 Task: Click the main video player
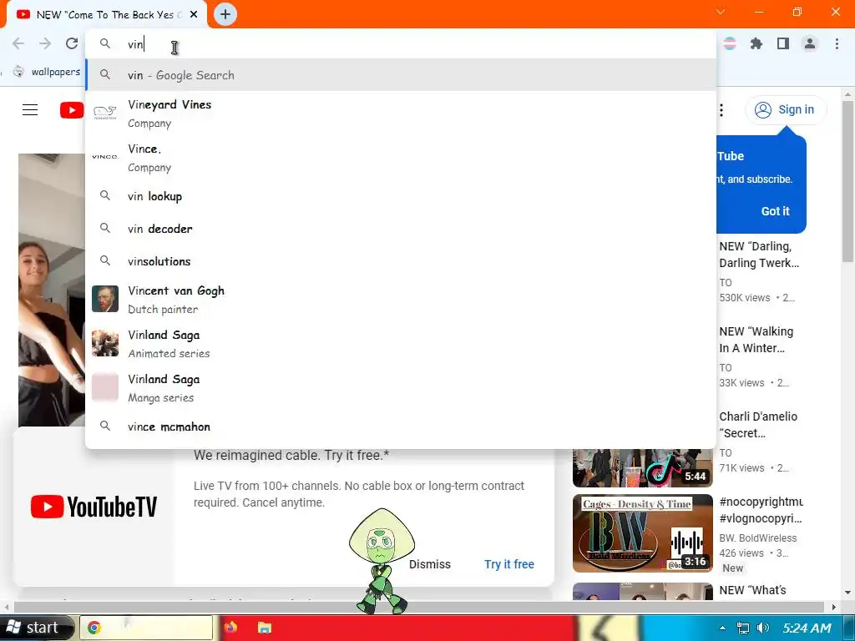click(51, 290)
